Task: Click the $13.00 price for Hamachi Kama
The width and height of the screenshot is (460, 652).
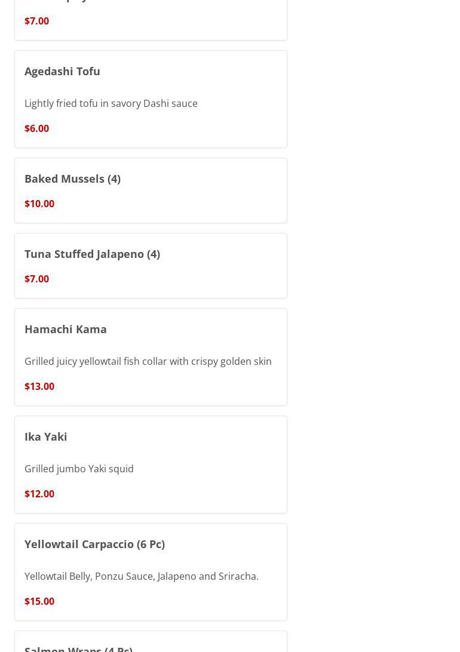Action: point(39,386)
